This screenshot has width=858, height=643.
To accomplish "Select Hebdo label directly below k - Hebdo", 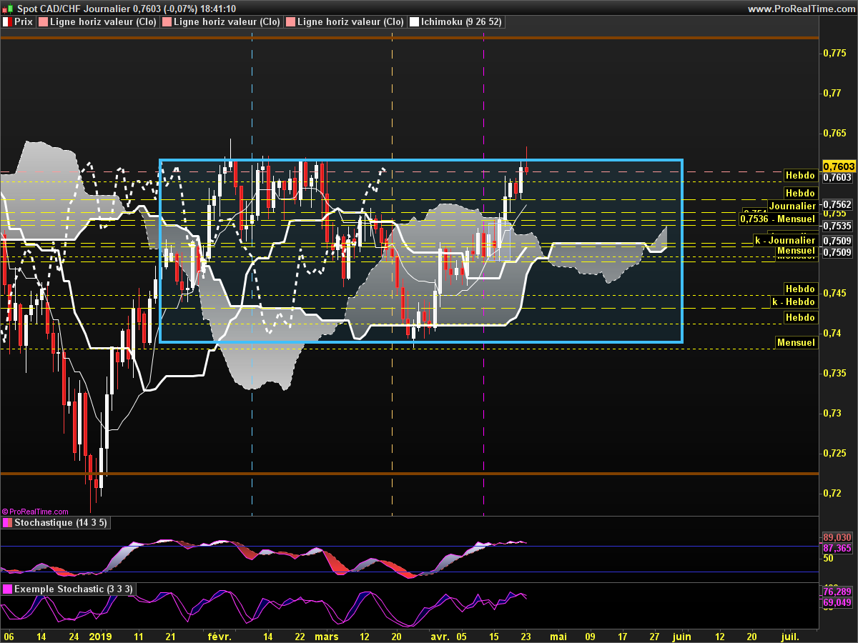I will pos(800,317).
